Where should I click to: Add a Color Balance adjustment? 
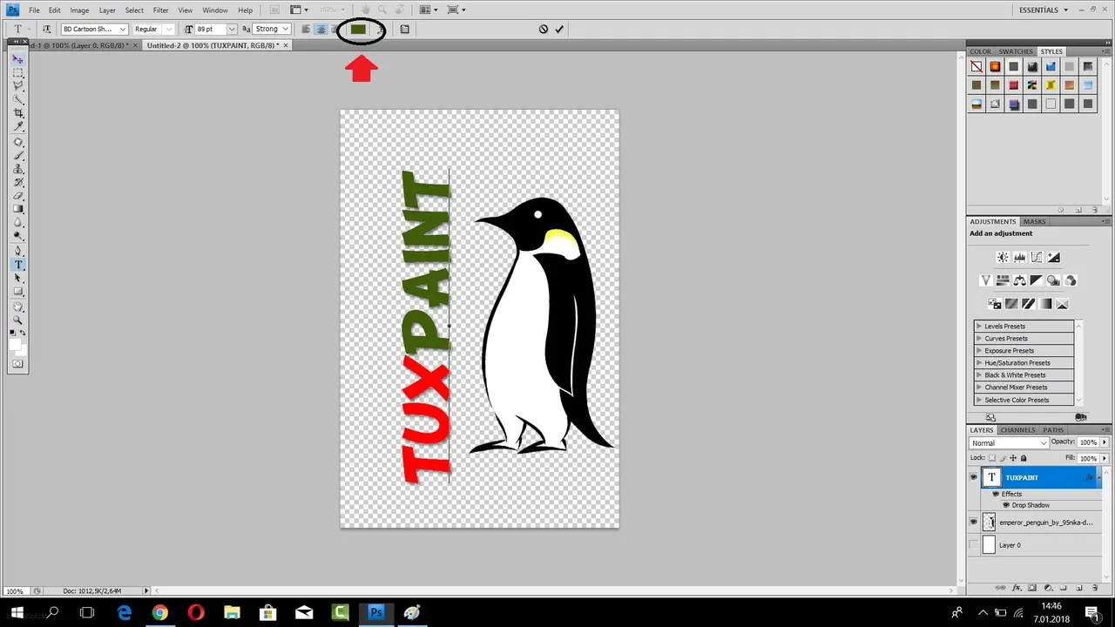click(x=1019, y=280)
